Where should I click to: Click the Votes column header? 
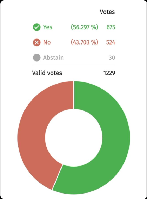pyautogui.click(x=107, y=12)
